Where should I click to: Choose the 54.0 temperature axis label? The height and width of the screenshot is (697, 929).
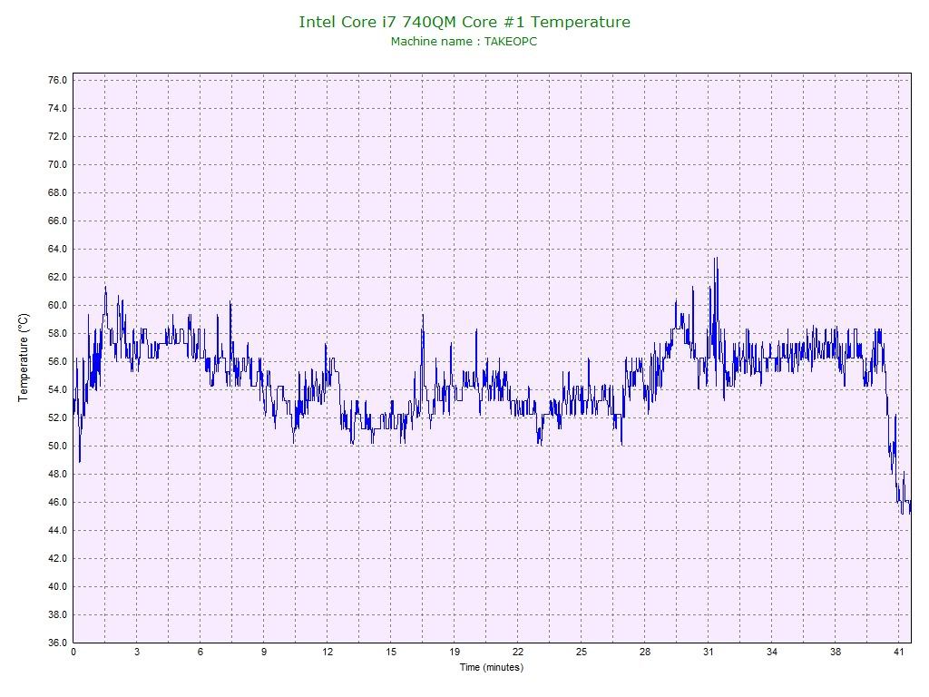(57, 390)
